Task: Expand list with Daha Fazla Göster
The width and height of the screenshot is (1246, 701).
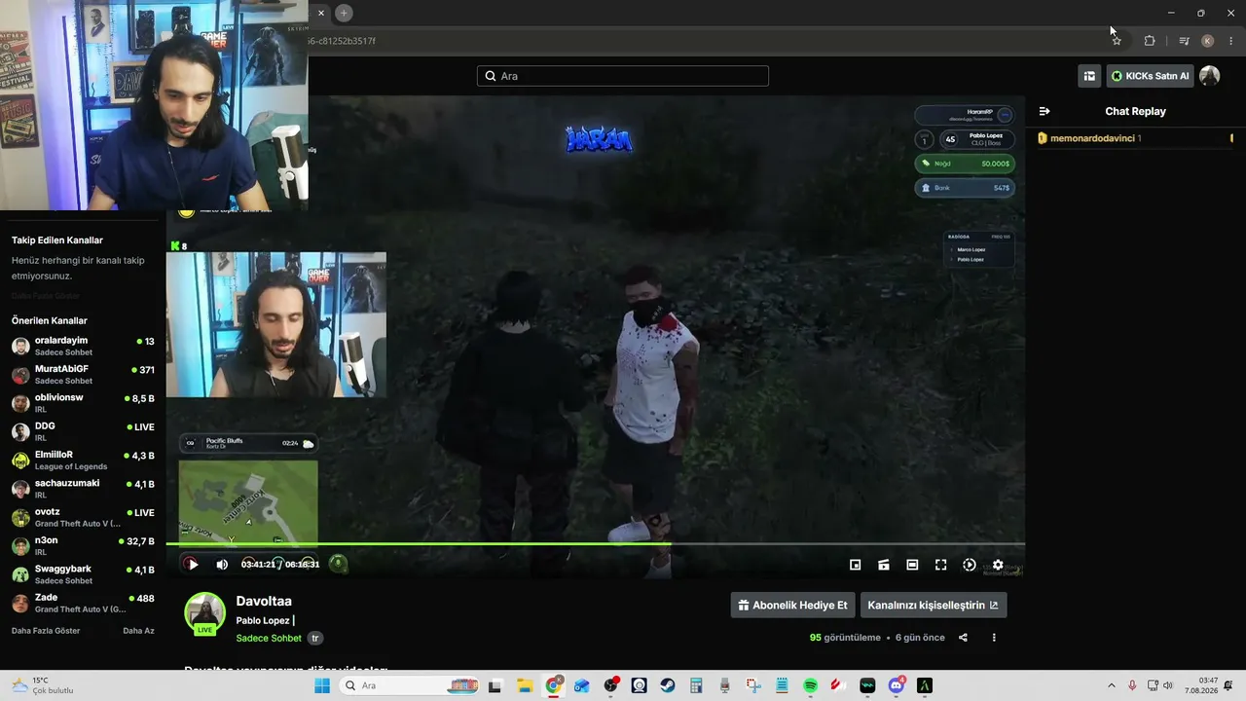Action: (x=46, y=631)
